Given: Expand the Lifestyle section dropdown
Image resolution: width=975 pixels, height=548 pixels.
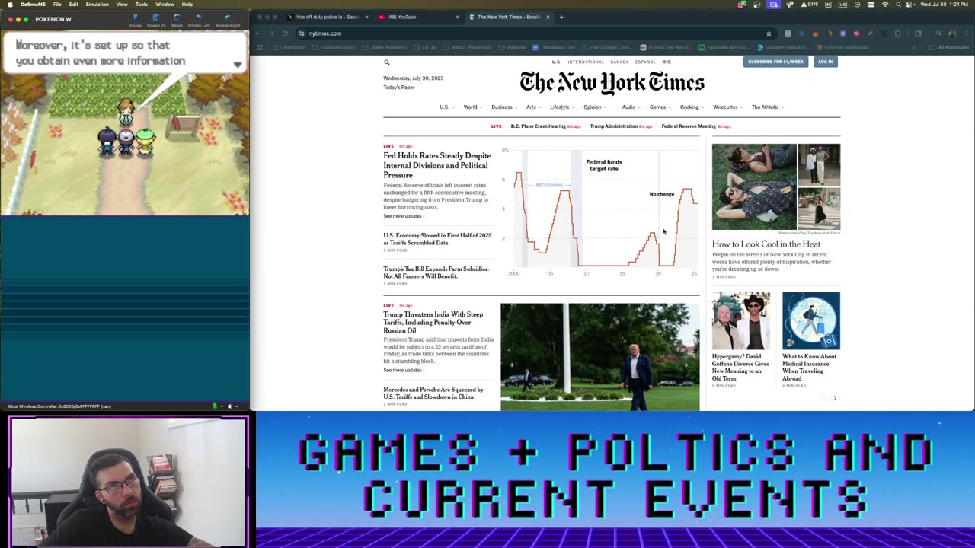Looking at the screenshot, I should point(561,107).
